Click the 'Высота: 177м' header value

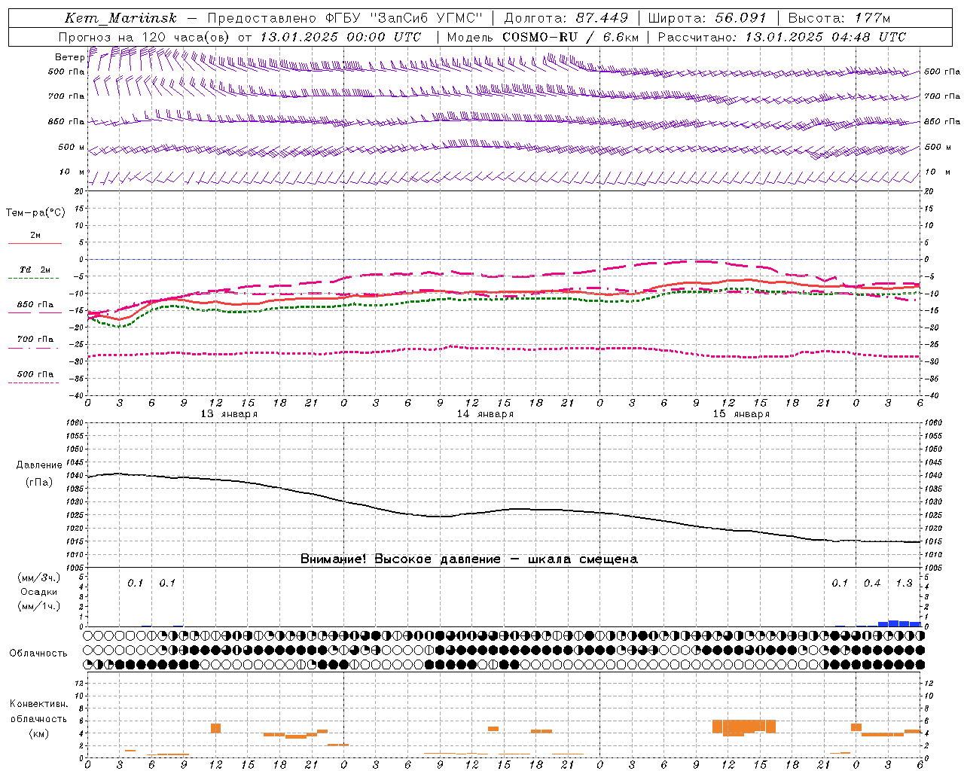pos(839,18)
